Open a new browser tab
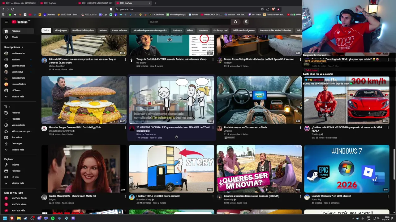The width and height of the screenshot is (396, 222). (155, 3)
